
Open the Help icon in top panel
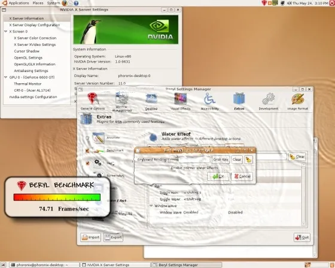(76, 3)
